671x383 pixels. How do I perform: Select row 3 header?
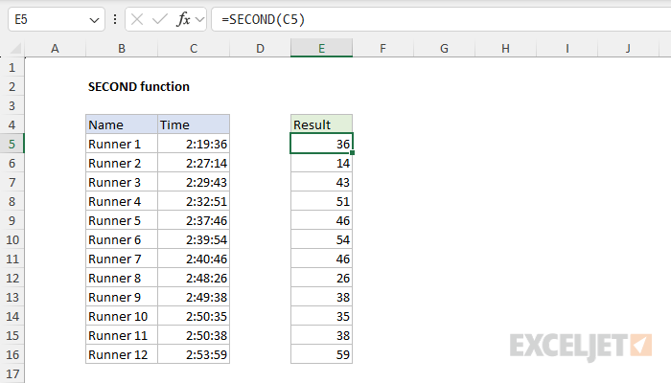click(12, 106)
